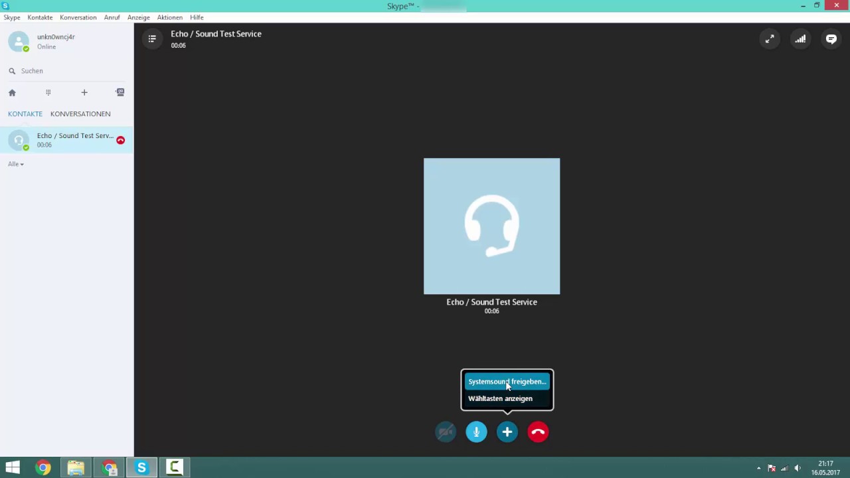End call via red icon in contact list
This screenshot has height=478, width=850.
pyautogui.click(x=120, y=140)
